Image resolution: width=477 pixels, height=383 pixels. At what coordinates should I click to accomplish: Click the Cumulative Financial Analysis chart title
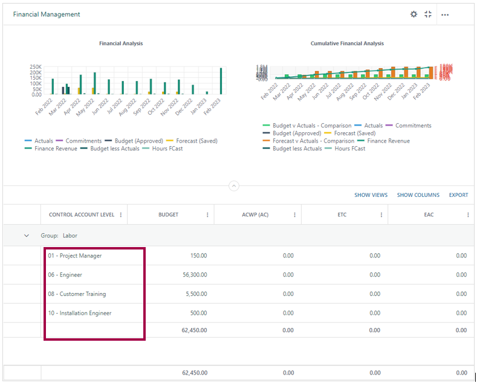347,43
